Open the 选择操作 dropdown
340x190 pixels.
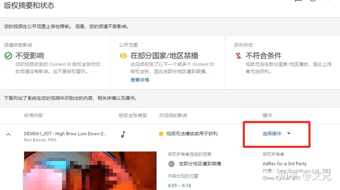coord(276,134)
